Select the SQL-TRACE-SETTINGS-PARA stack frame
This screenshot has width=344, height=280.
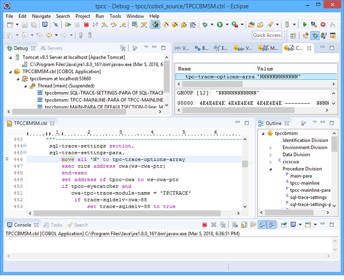(100, 93)
